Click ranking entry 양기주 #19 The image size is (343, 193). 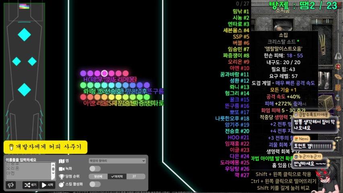point(237,125)
